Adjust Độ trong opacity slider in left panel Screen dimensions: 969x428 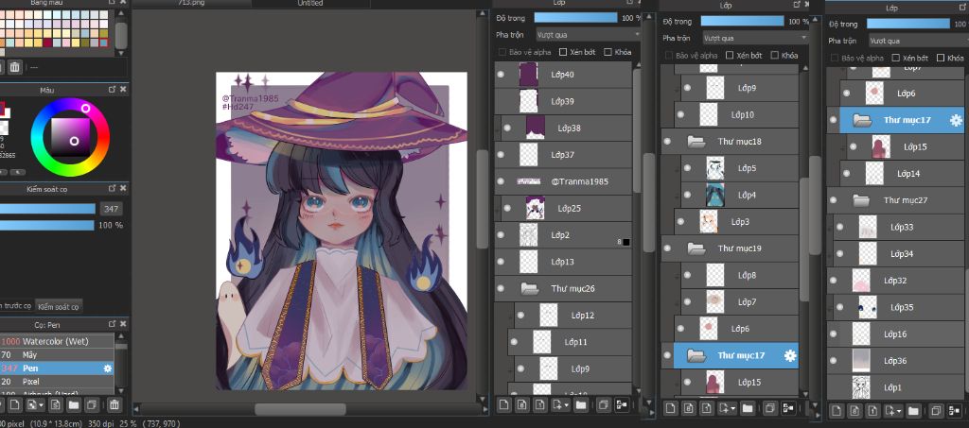tap(575, 17)
